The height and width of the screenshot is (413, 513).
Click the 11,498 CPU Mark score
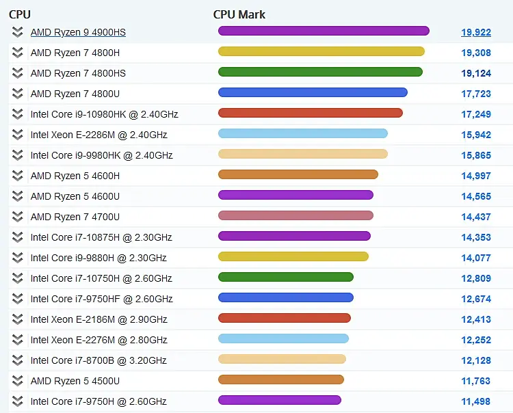click(x=476, y=401)
